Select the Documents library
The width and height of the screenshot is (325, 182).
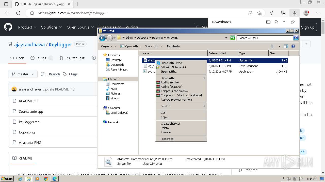pyautogui.click(x=117, y=84)
